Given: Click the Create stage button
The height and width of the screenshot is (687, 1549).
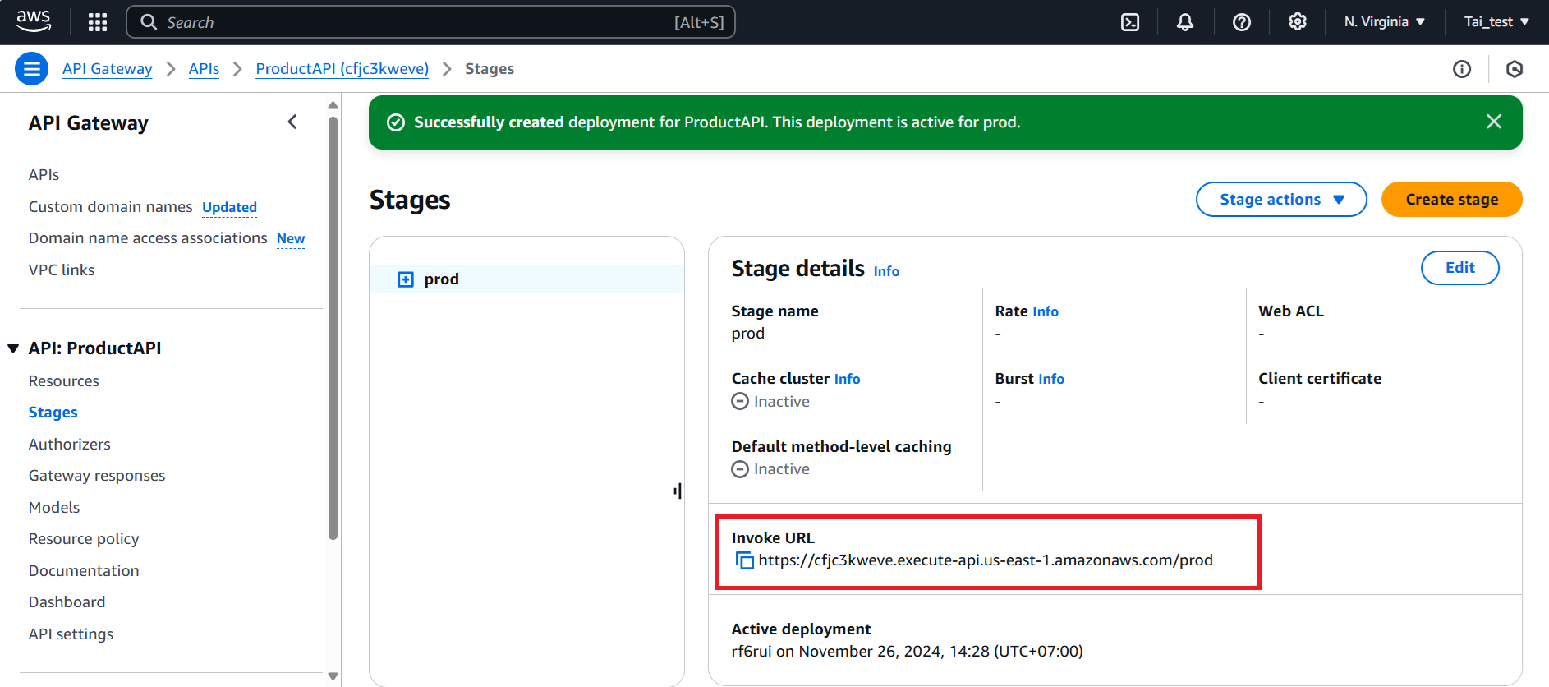Looking at the screenshot, I should tap(1452, 200).
